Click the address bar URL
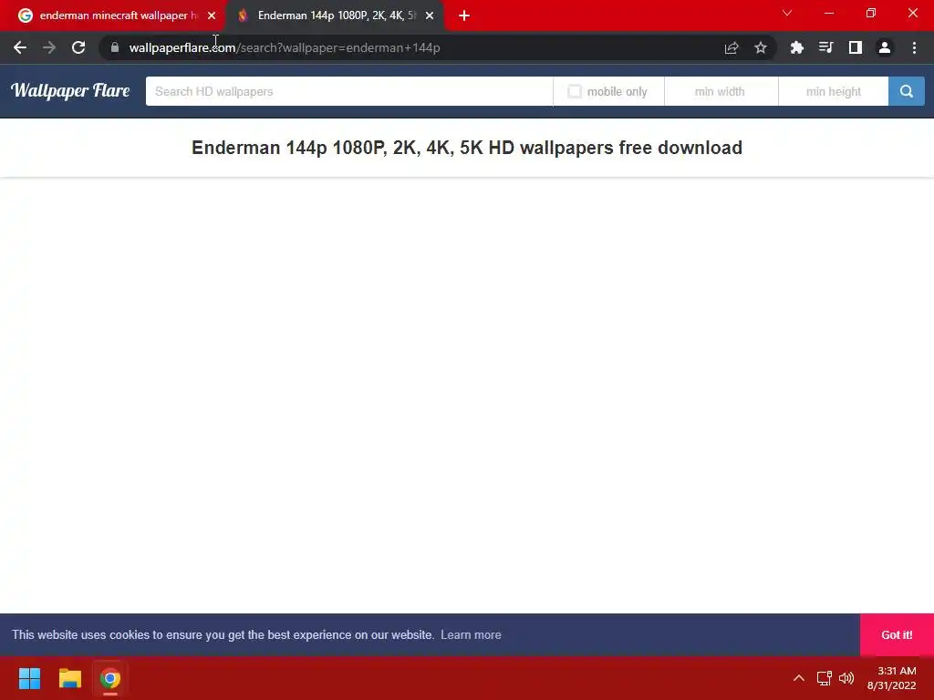This screenshot has height=700, width=934. point(285,47)
